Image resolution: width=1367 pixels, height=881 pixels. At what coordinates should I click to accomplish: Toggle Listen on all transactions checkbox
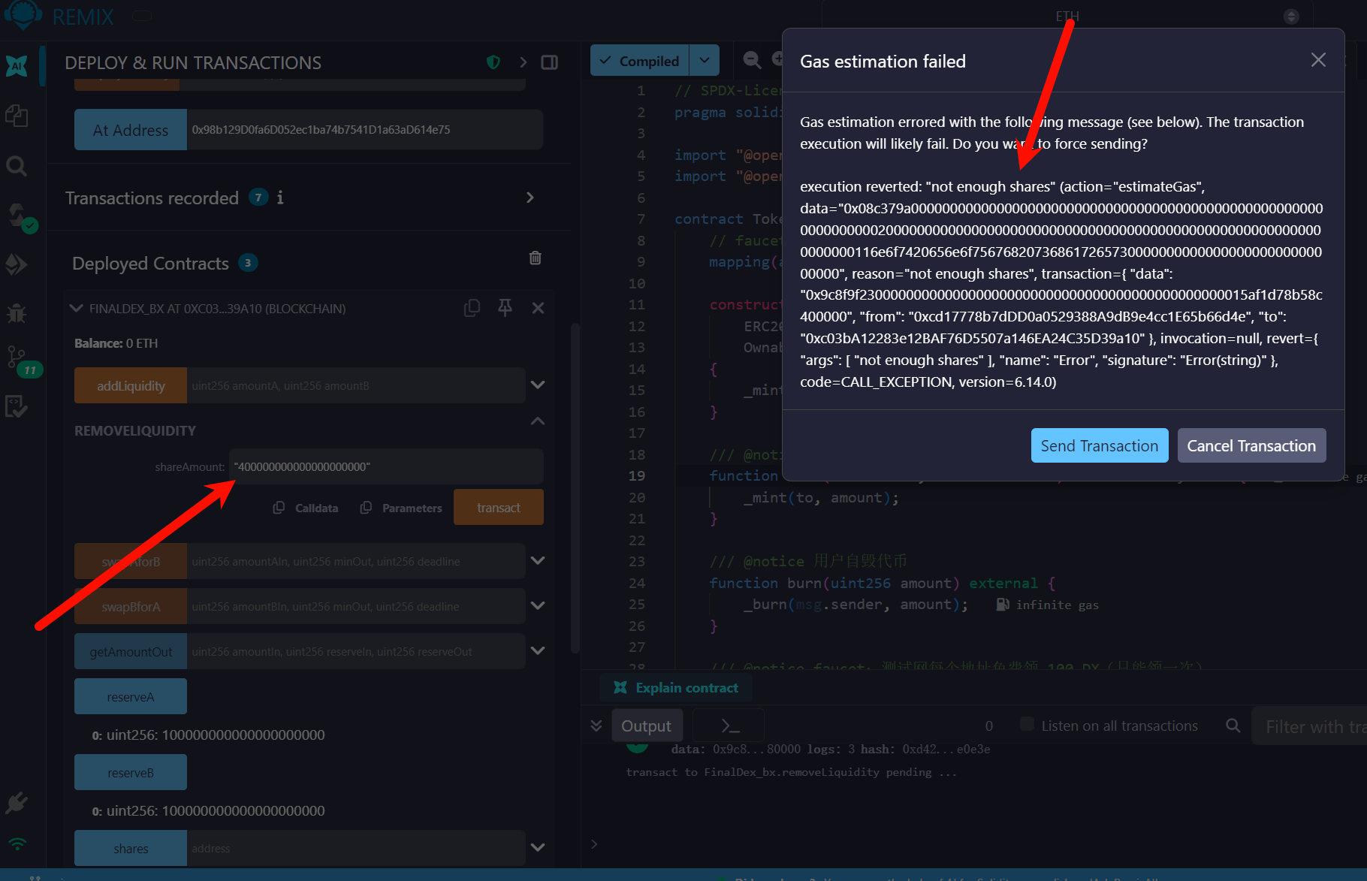click(1026, 724)
